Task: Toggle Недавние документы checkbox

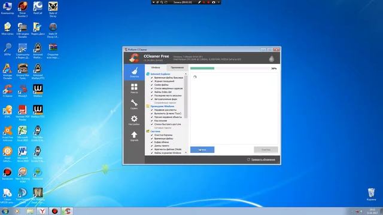Action: pyautogui.click(x=151, y=110)
